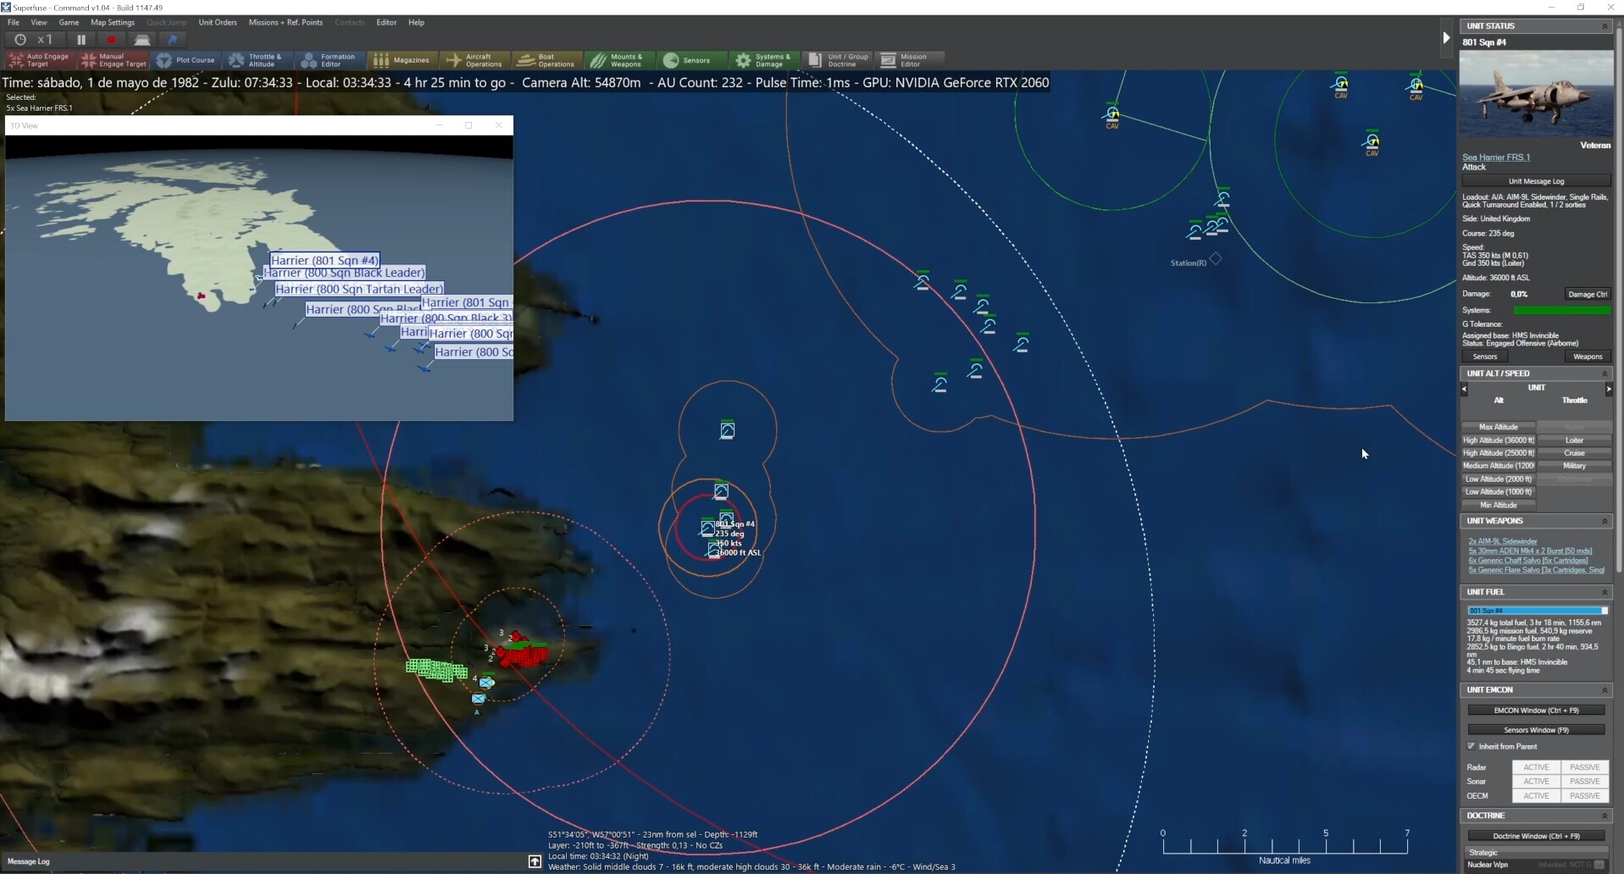Open Systems & Damage panel
Image resolution: width=1624 pixels, height=874 pixels.
763,60
